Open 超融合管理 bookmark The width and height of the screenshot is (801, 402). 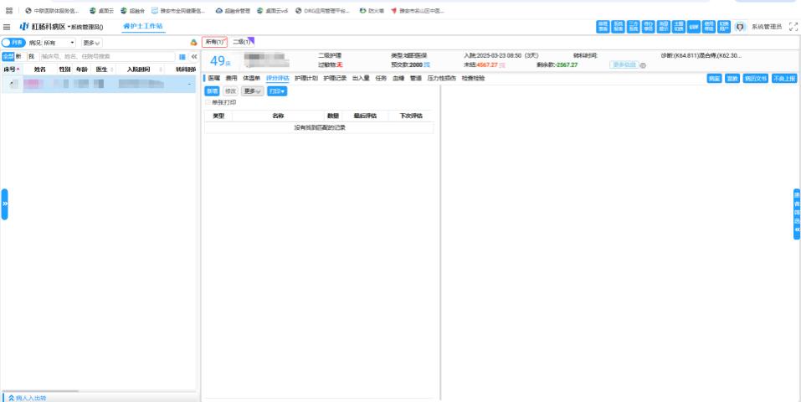tap(233, 10)
